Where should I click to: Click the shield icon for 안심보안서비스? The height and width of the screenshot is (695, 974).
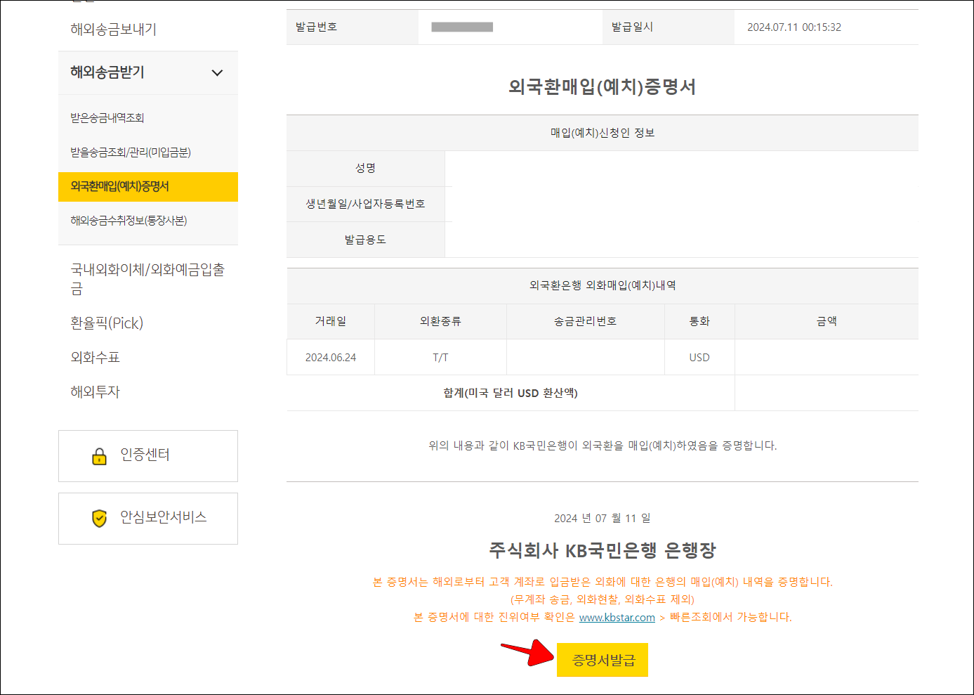[x=100, y=519]
